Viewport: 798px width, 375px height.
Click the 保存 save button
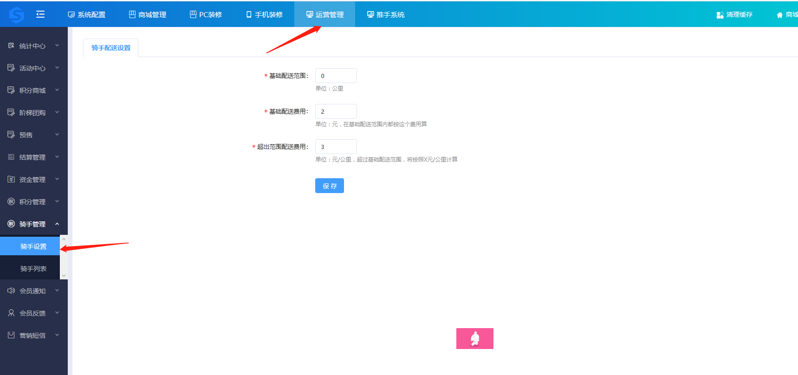[x=329, y=186]
